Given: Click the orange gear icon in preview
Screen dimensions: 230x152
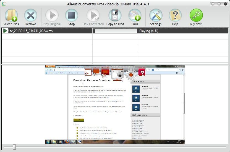Looking at the screenshot, I should click(x=131, y=75).
